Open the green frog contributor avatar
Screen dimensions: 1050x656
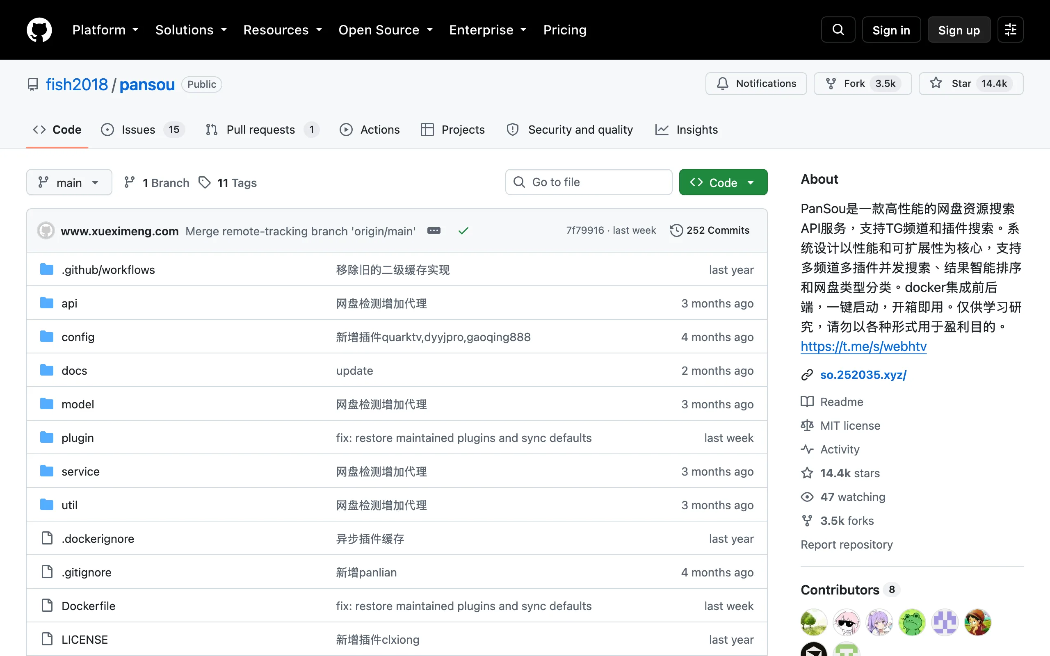tap(912, 622)
